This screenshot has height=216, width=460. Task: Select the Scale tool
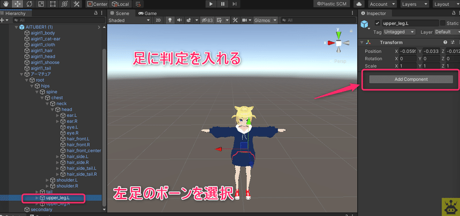(41, 4)
